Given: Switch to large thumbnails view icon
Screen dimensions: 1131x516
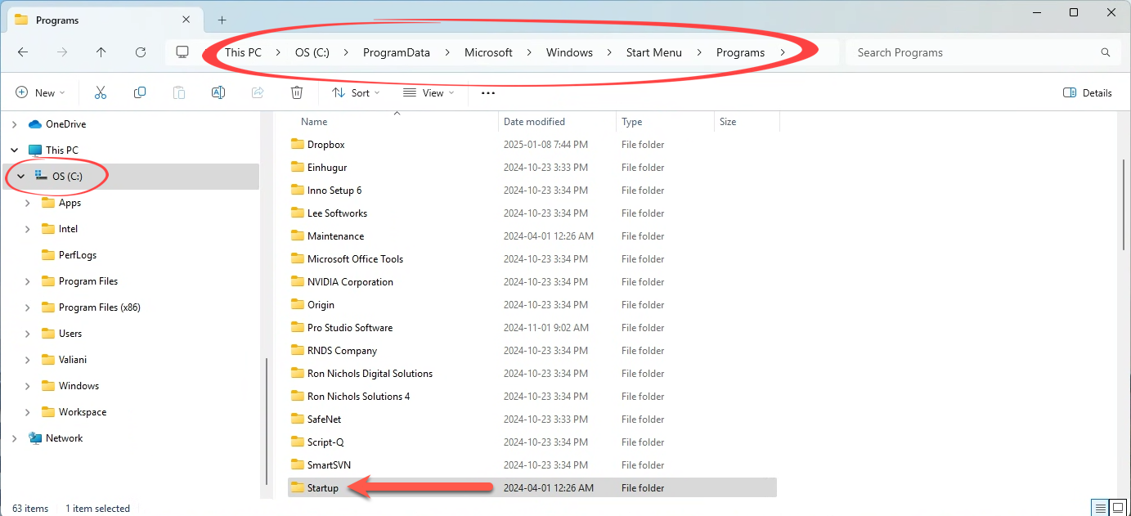Looking at the screenshot, I should 1117,508.
